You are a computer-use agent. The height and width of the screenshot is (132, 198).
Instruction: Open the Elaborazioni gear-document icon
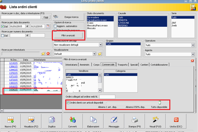[93, 120]
